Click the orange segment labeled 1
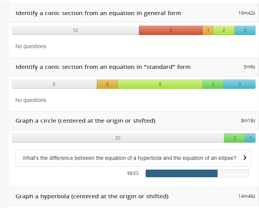The image size is (259, 208). coord(208,30)
